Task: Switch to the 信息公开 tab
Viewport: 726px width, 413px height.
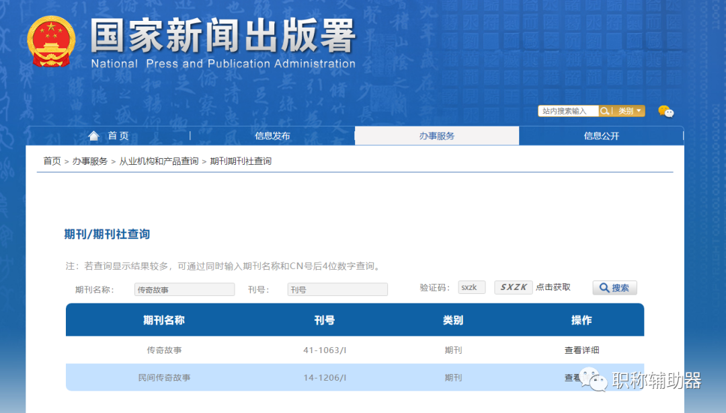Action: (x=600, y=135)
